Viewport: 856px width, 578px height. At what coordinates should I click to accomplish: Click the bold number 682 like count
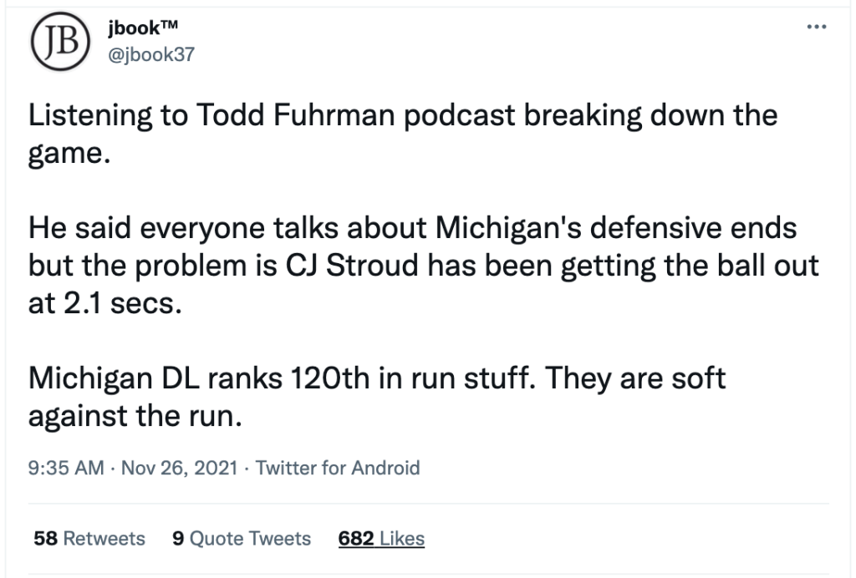pyautogui.click(x=356, y=539)
